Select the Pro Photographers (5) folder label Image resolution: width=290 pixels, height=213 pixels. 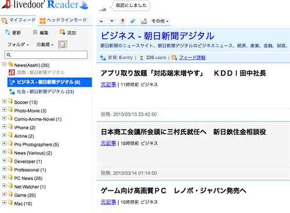pos(37,145)
